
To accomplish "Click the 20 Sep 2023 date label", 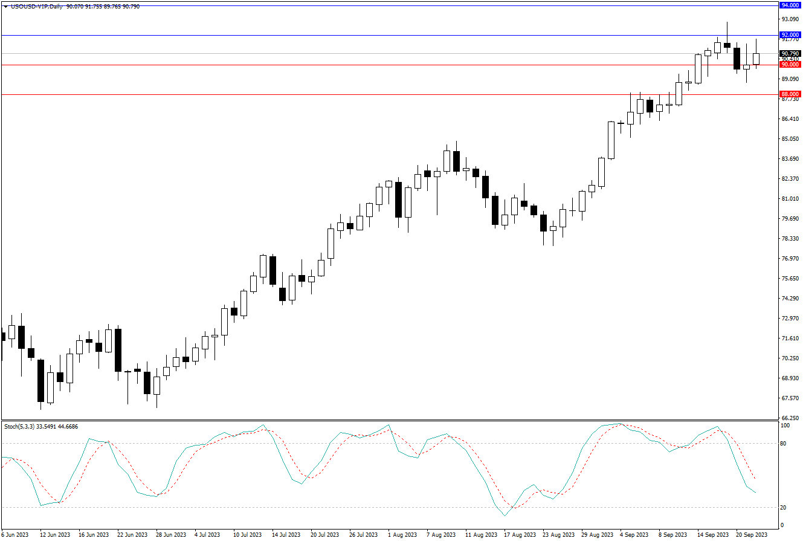I will pos(751,535).
